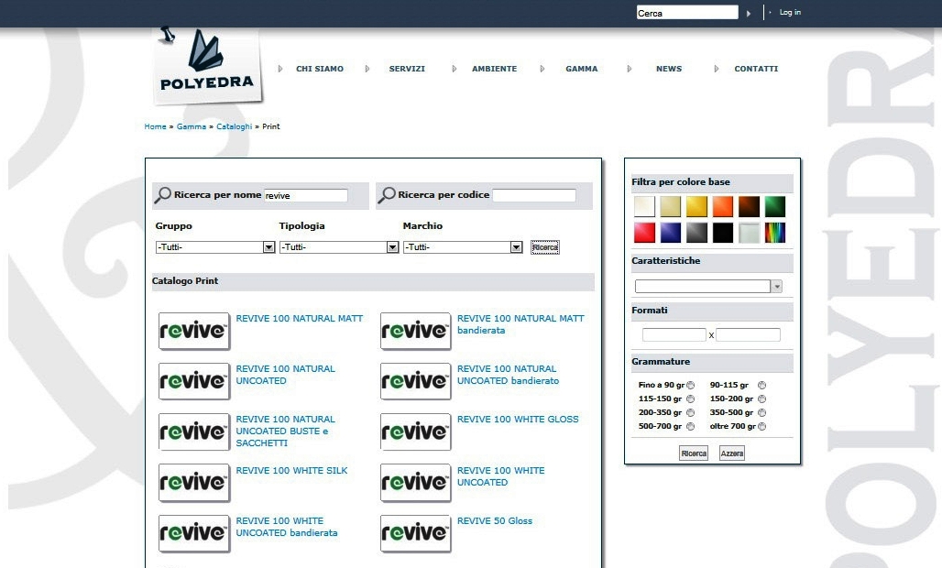Open NEWS menu

point(669,69)
